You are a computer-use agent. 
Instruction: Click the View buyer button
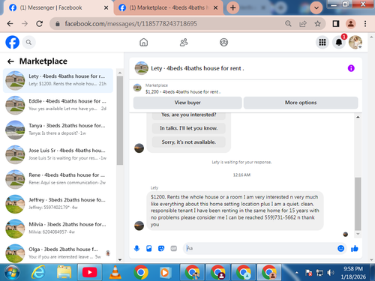[x=187, y=103]
